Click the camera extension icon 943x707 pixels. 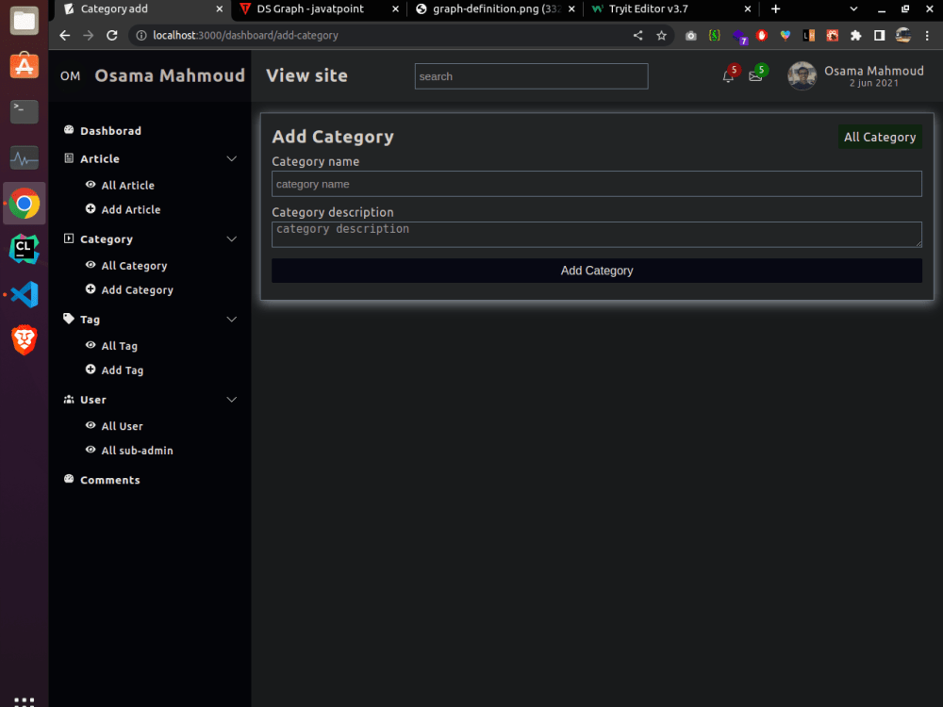[691, 36]
